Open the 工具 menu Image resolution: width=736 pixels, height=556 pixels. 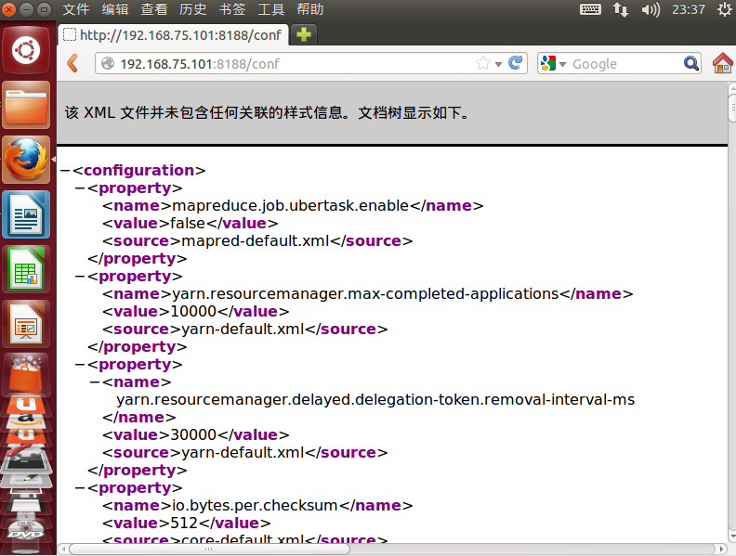coord(270,9)
